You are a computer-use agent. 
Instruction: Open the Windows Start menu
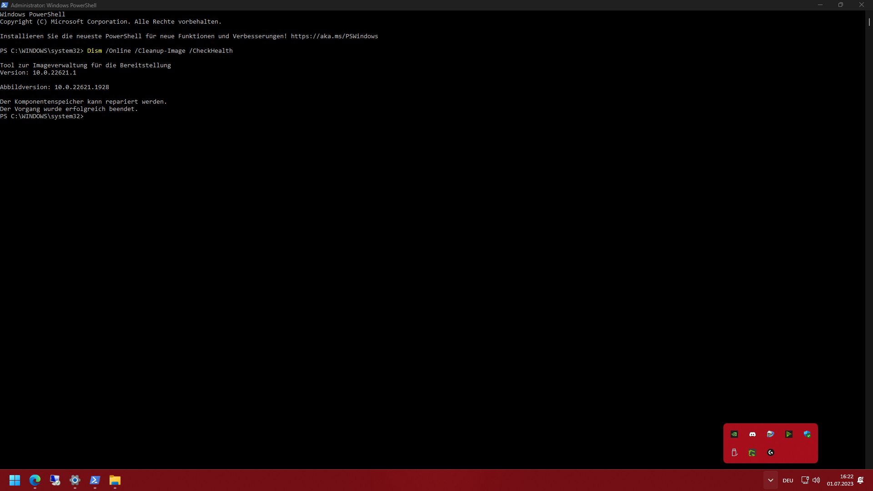click(x=15, y=480)
